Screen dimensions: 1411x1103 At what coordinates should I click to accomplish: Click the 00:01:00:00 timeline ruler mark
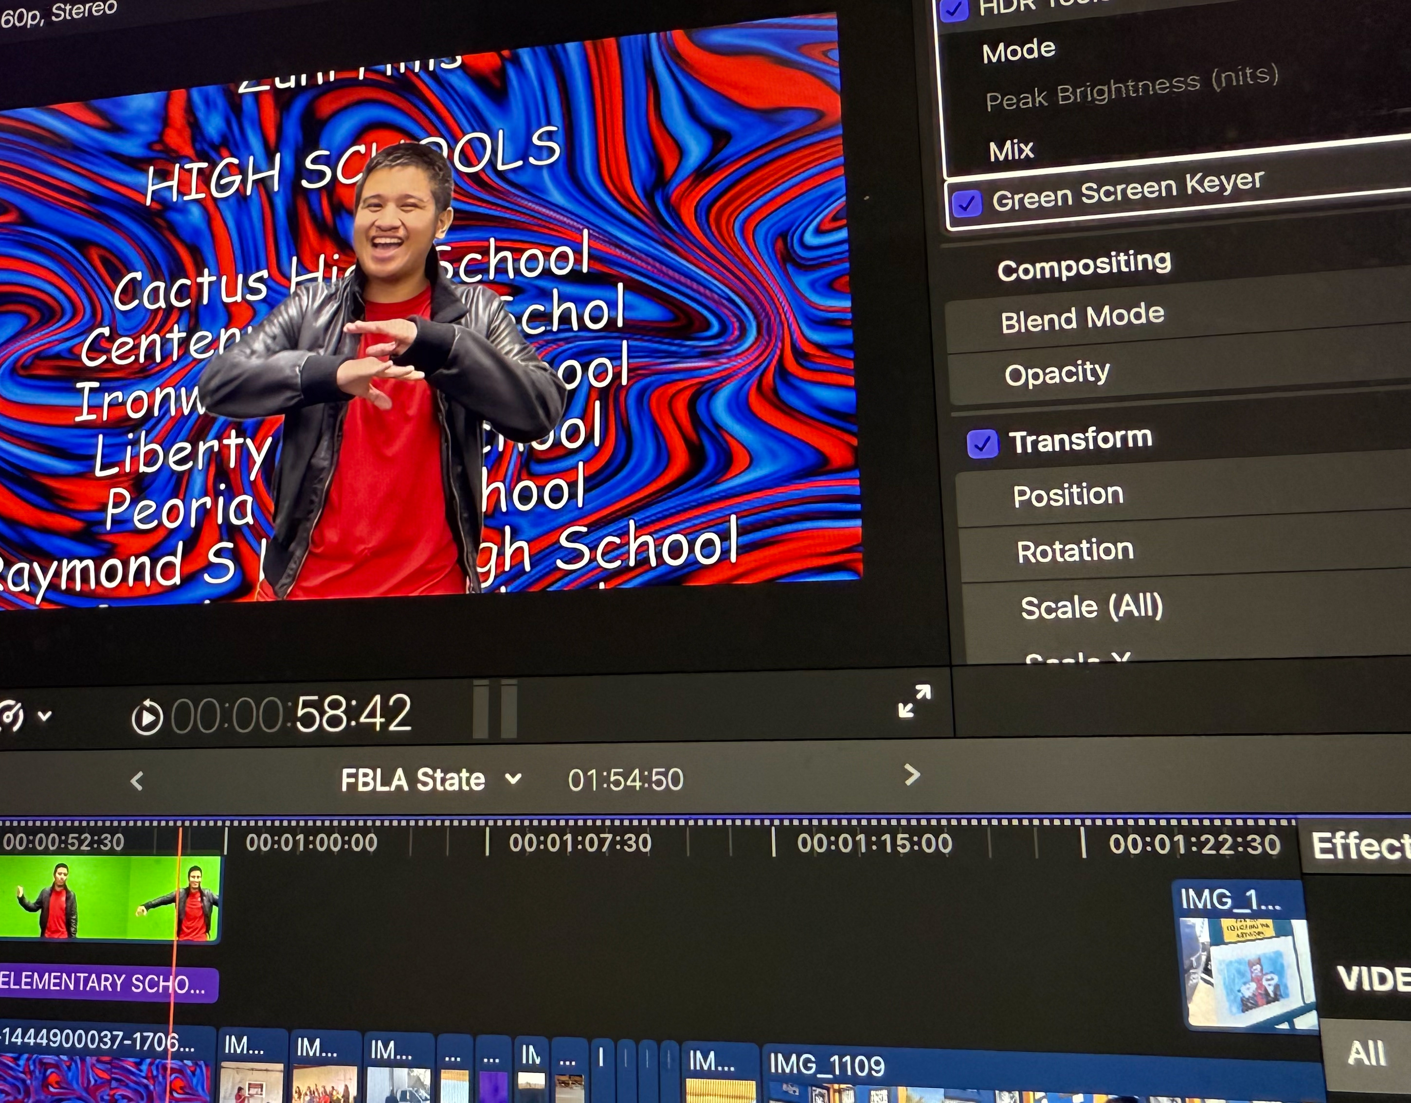[311, 843]
